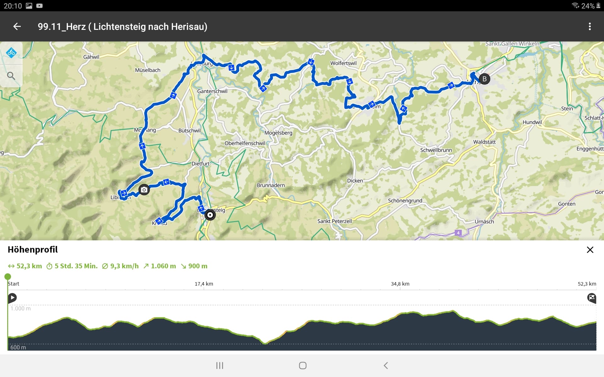Tap the camera photo marker on the route

coord(144,190)
